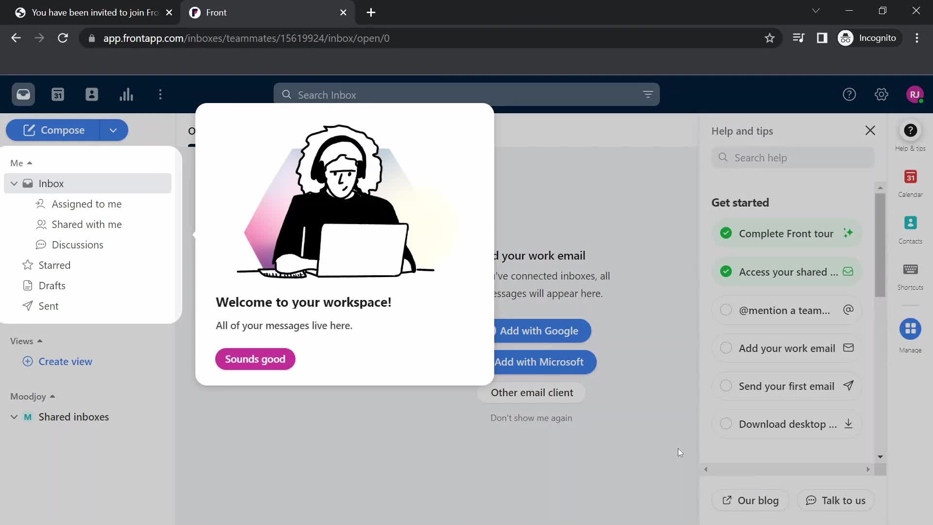This screenshot has height=525, width=933.
Task: Toggle the Send your first email checkbox
Action: (726, 385)
